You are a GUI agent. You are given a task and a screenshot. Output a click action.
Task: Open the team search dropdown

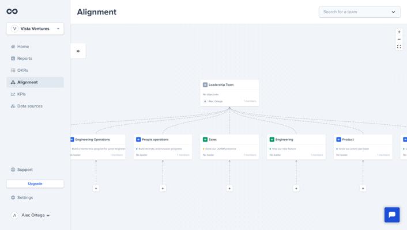coord(359,12)
